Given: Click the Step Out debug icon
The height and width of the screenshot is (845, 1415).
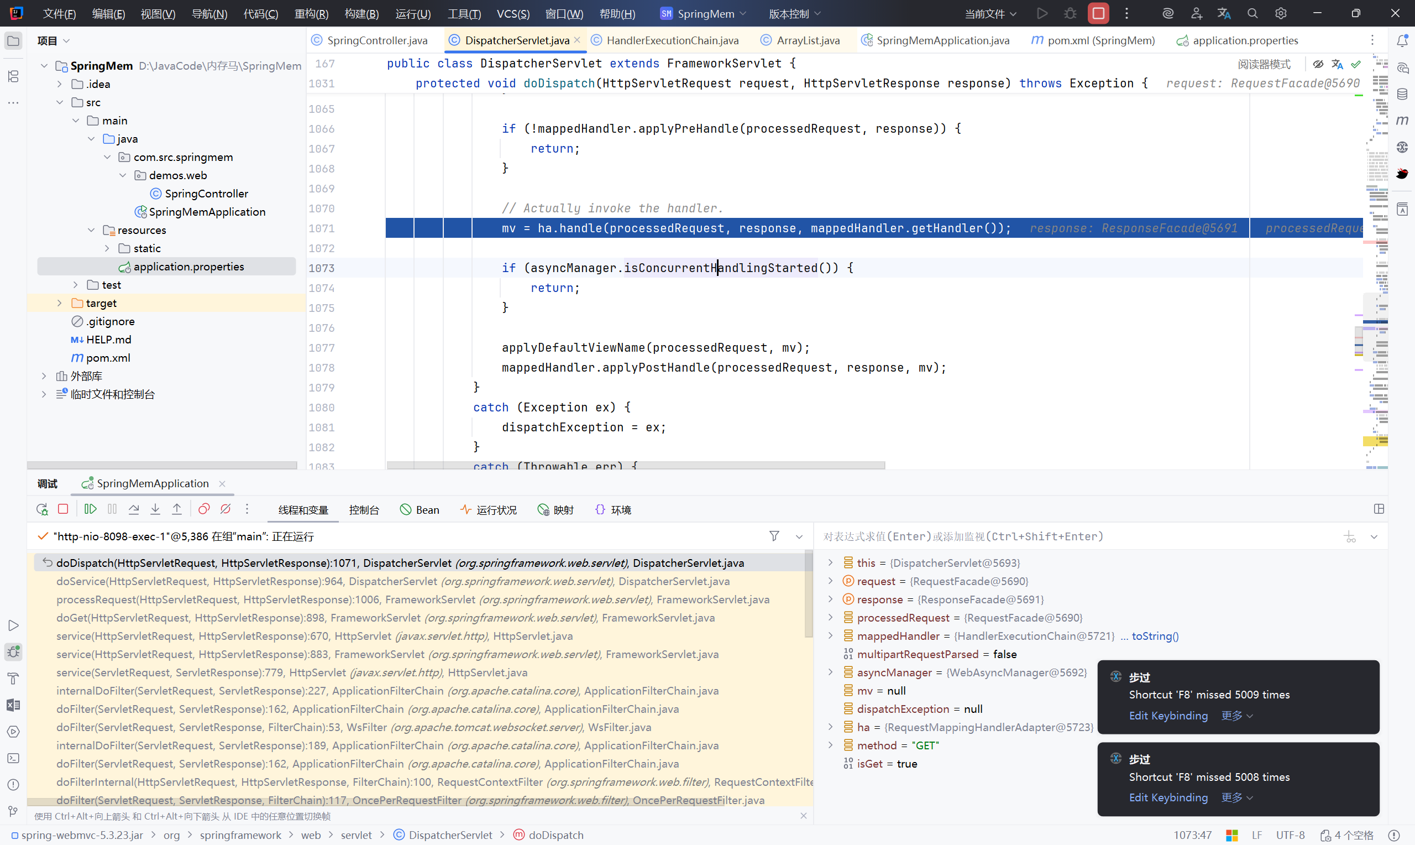Looking at the screenshot, I should coord(177,509).
